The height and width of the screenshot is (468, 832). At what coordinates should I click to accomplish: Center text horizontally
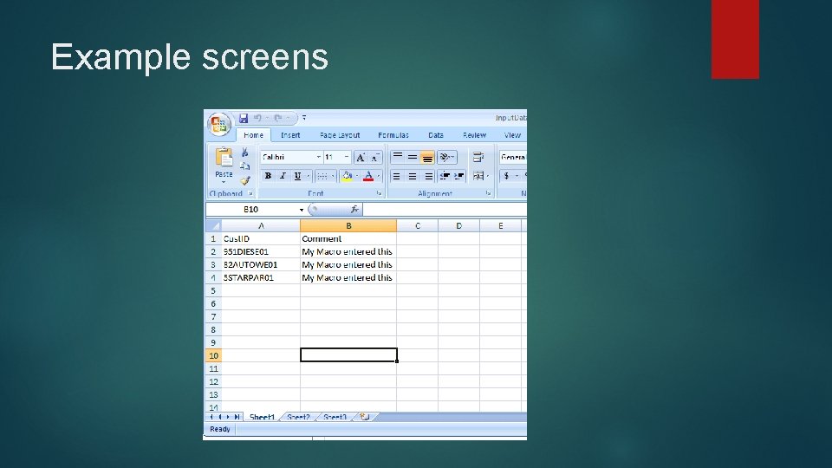(413, 176)
